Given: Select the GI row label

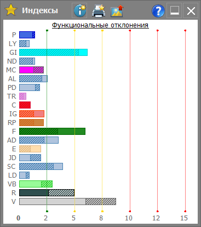Looking at the screenshot, I should [x=13, y=52].
